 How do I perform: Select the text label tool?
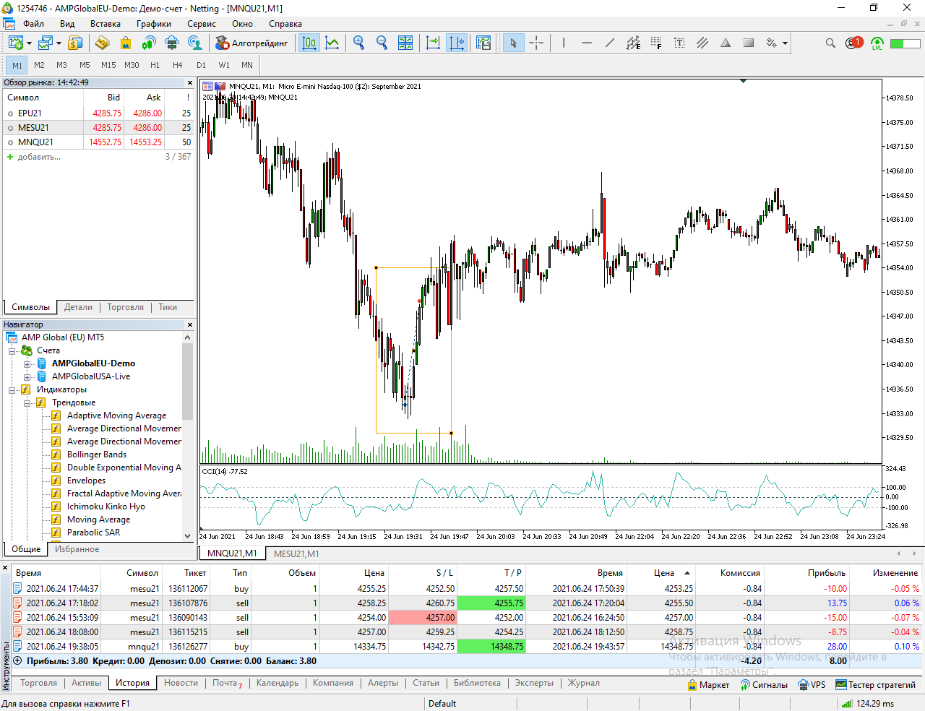pyautogui.click(x=679, y=43)
